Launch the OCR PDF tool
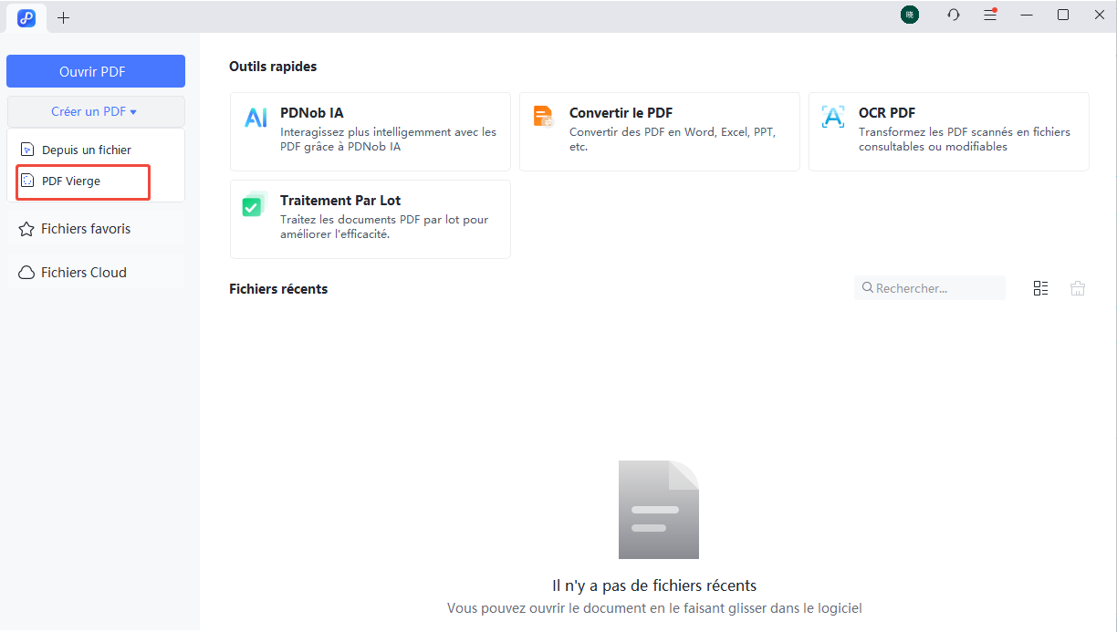The height and width of the screenshot is (632, 1117). pos(948,131)
